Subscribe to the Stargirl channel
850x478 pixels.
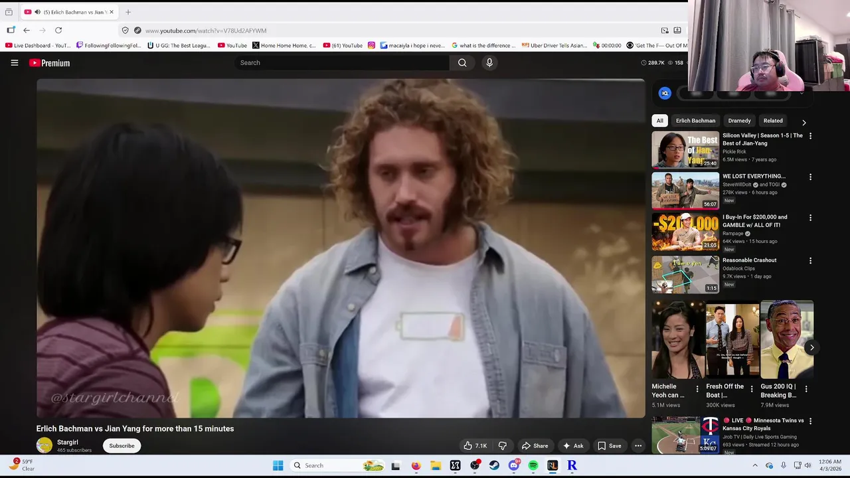point(122,445)
